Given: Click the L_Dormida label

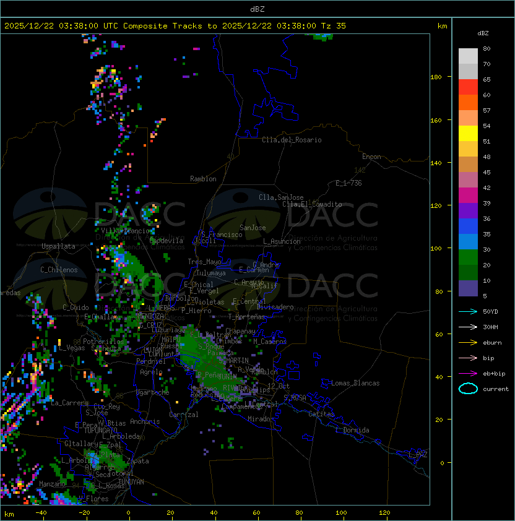Looking at the screenshot, I should (x=352, y=430).
